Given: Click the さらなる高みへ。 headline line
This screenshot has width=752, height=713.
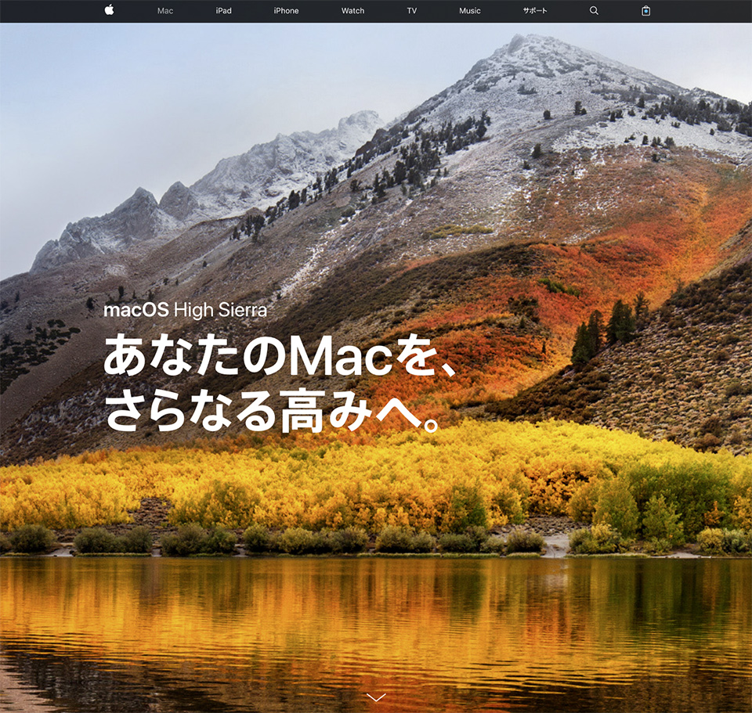Looking at the screenshot, I should point(272,410).
